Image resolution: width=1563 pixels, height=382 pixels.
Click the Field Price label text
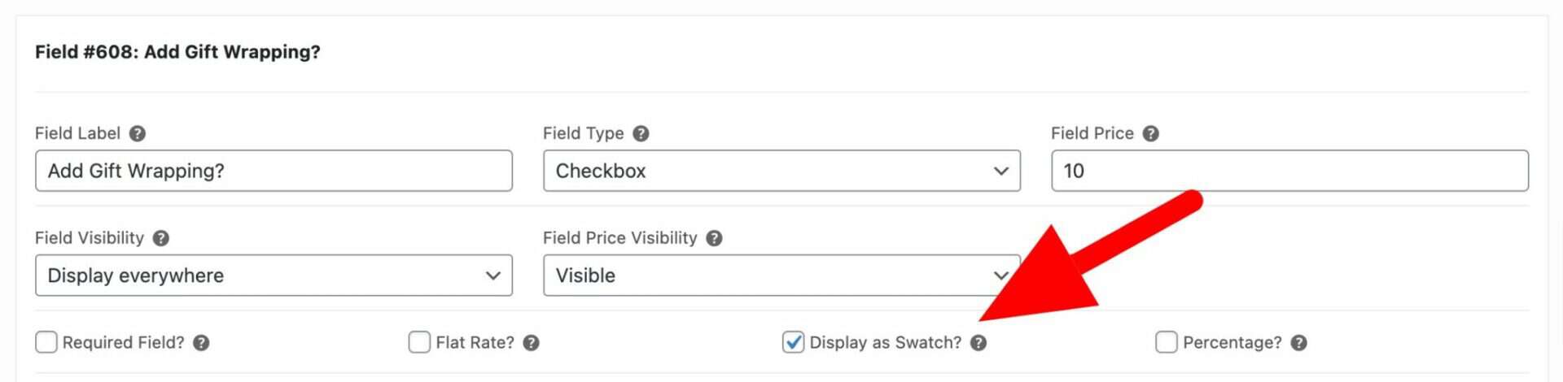(1092, 133)
